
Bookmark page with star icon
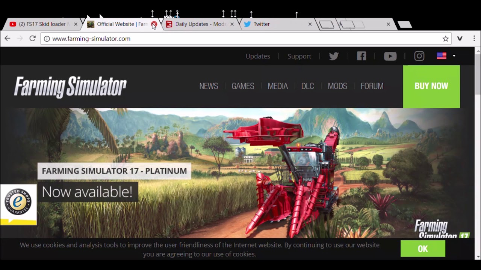click(446, 39)
